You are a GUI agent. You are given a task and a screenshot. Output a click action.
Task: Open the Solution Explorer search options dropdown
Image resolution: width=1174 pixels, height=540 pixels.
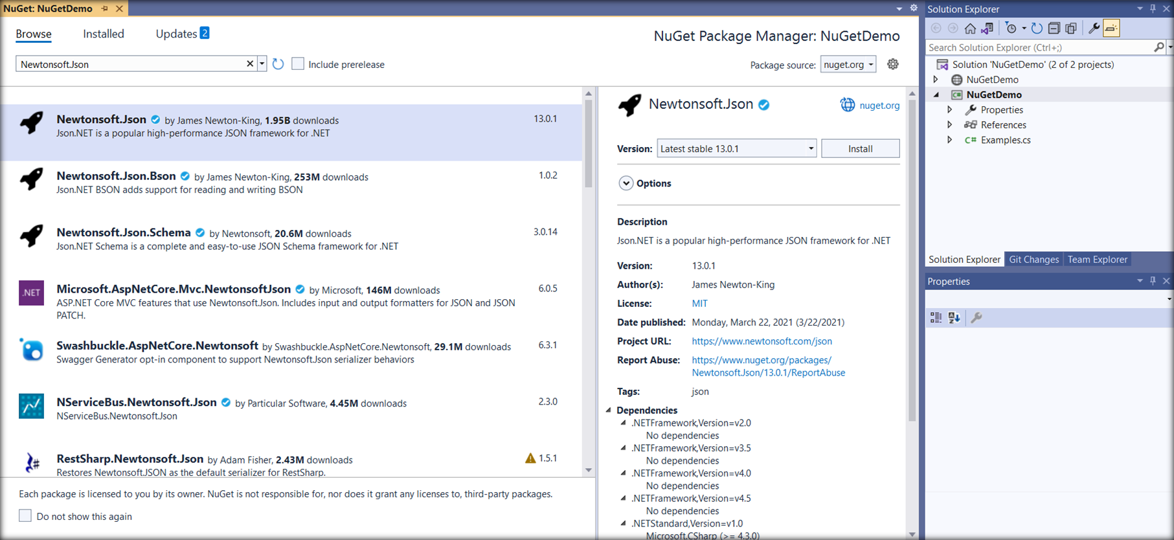point(1169,47)
